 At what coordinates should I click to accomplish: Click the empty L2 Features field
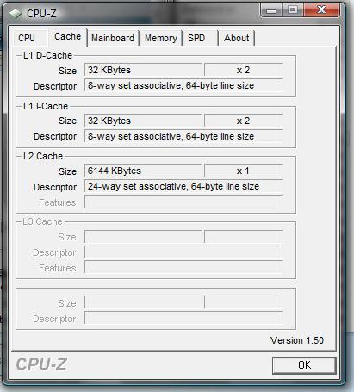tap(183, 202)
